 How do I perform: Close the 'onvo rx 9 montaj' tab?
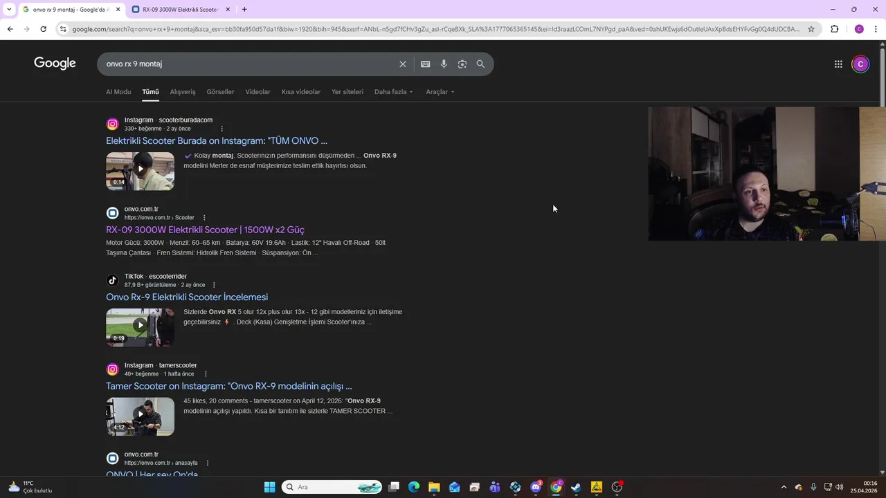tap(118, 10)
